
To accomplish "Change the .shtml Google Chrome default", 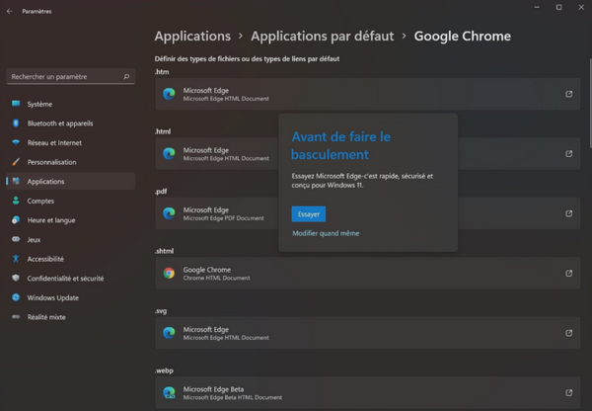I will (366, 274).
